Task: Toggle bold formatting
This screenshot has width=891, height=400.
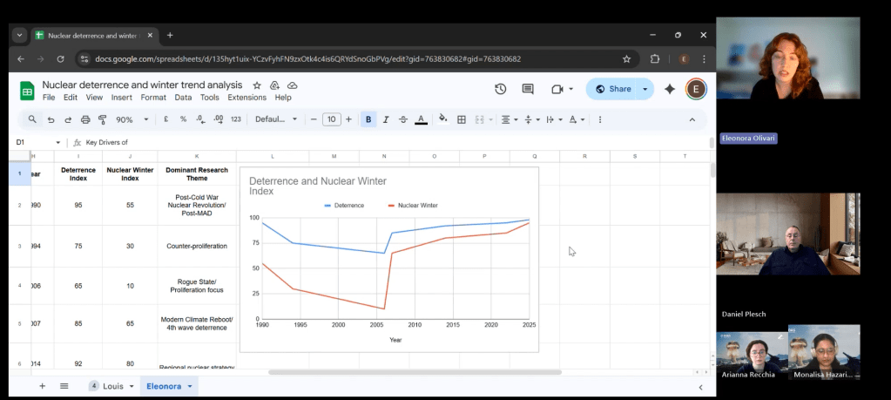Action: 368,119
